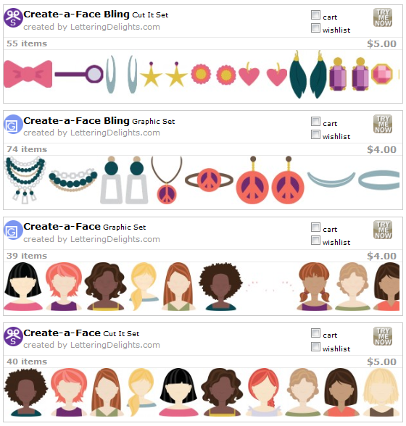
Task: Click Try Me Now for Bling Cut It Set
Action: (x=383, y=17)
